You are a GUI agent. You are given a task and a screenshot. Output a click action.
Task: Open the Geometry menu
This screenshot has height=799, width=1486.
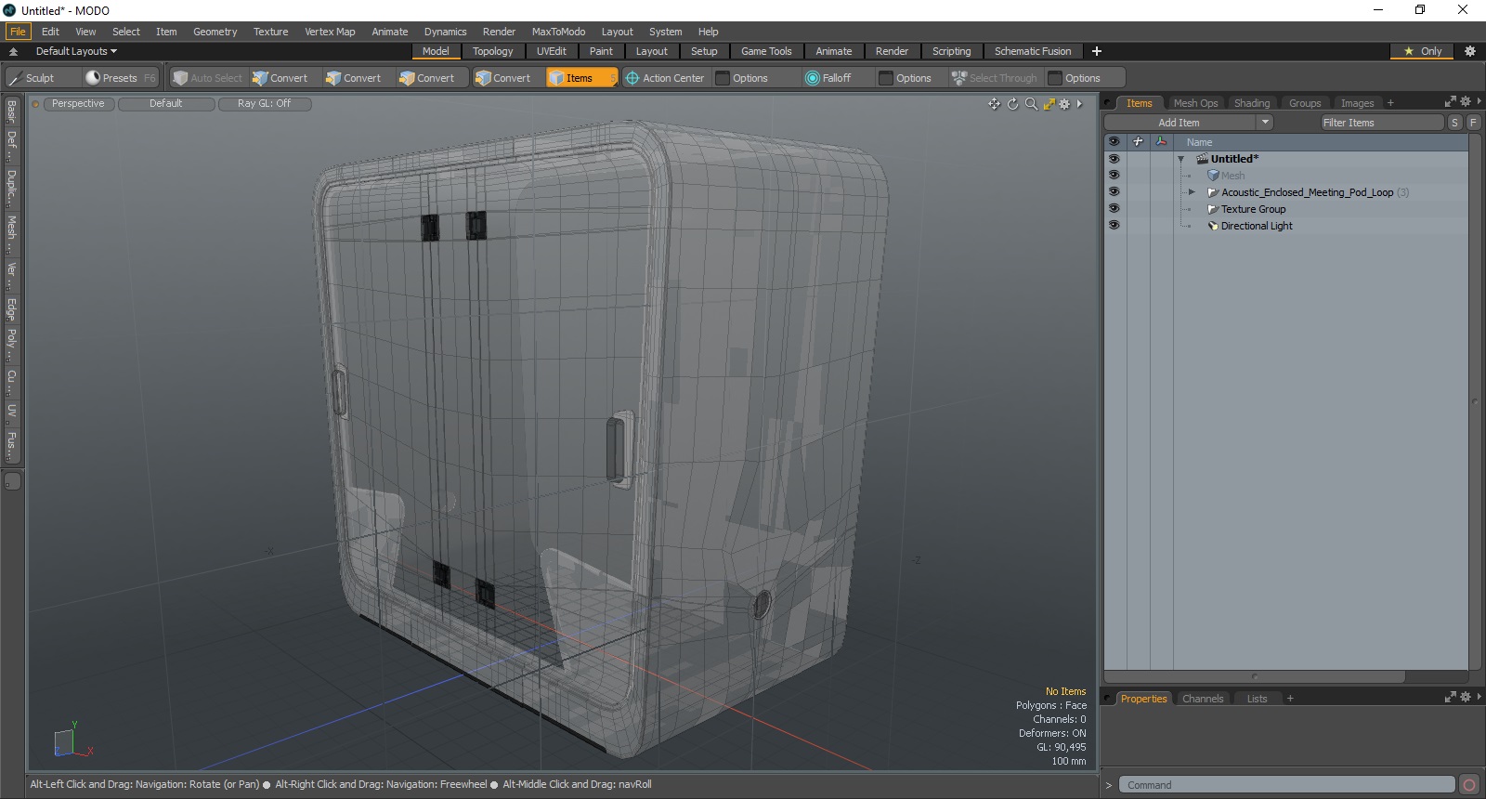click(215, 32)
